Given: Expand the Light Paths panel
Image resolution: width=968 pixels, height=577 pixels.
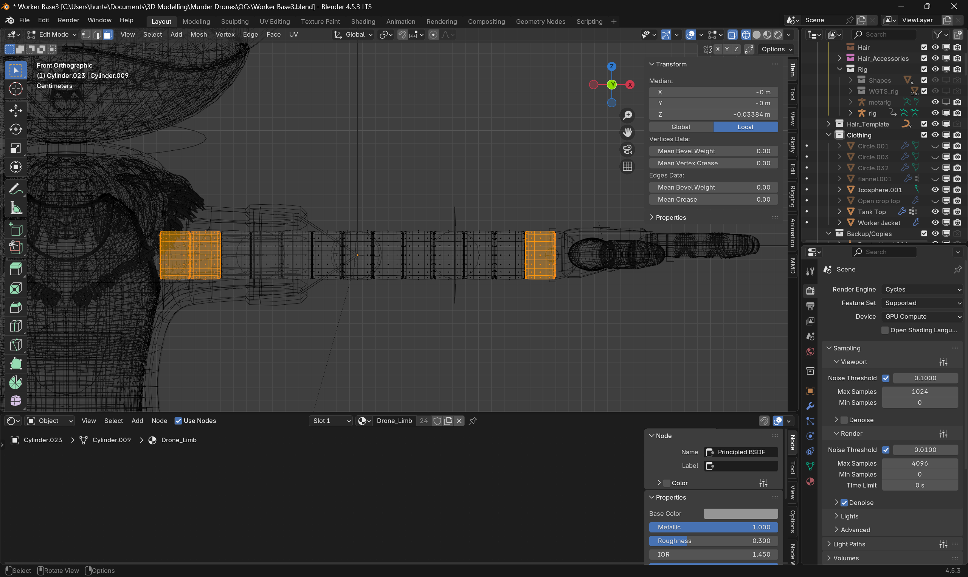Looking at the screenshot, I should click(x=849, y=544).
